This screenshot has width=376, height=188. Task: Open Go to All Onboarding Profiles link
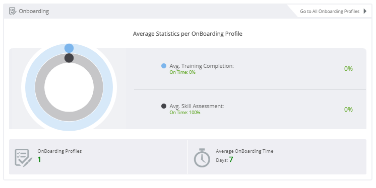click(x=330, y=11)
